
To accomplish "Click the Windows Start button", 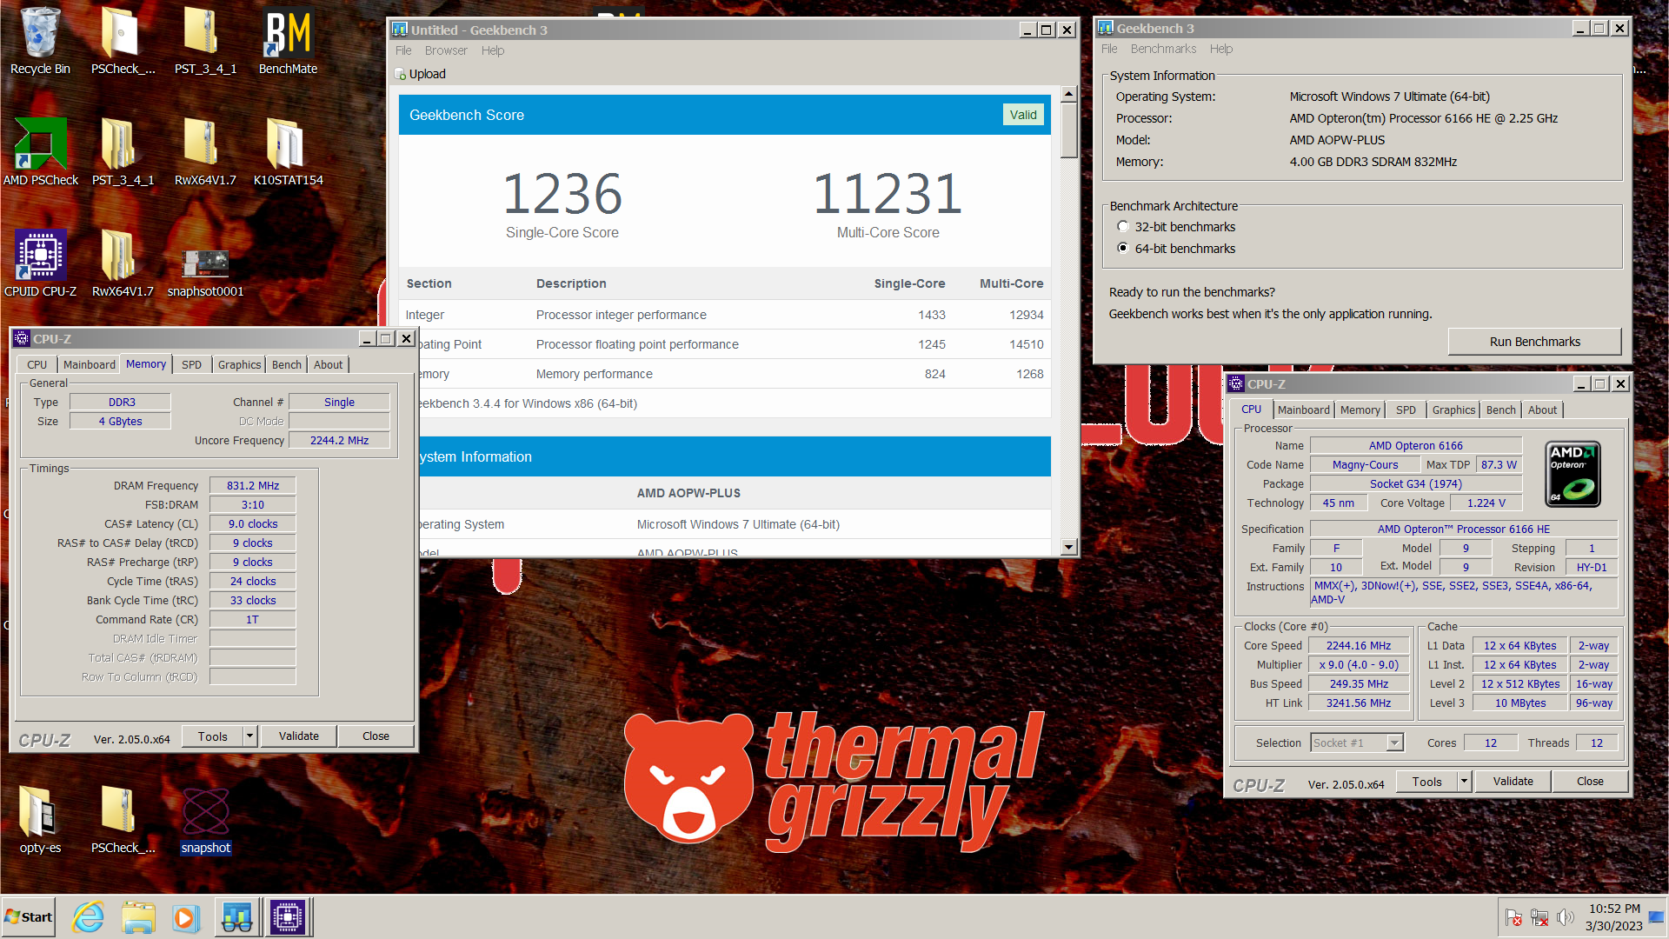I will click(x=29, y=917).
